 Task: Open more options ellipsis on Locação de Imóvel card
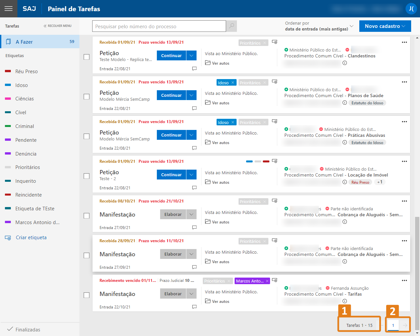[x=404, y=161]
